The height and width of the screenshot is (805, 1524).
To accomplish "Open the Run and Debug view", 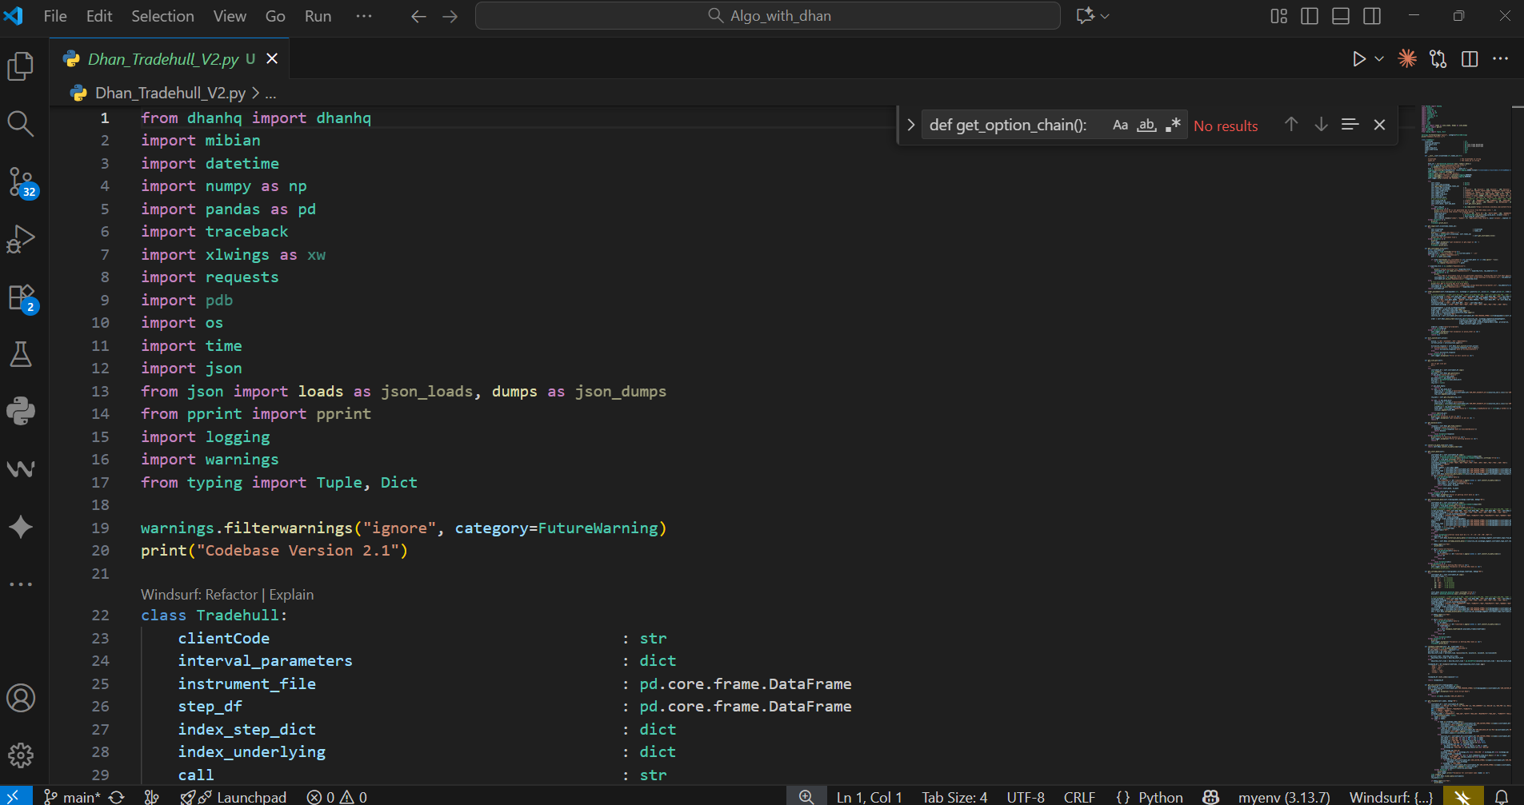I will click(x=21, y=239).
